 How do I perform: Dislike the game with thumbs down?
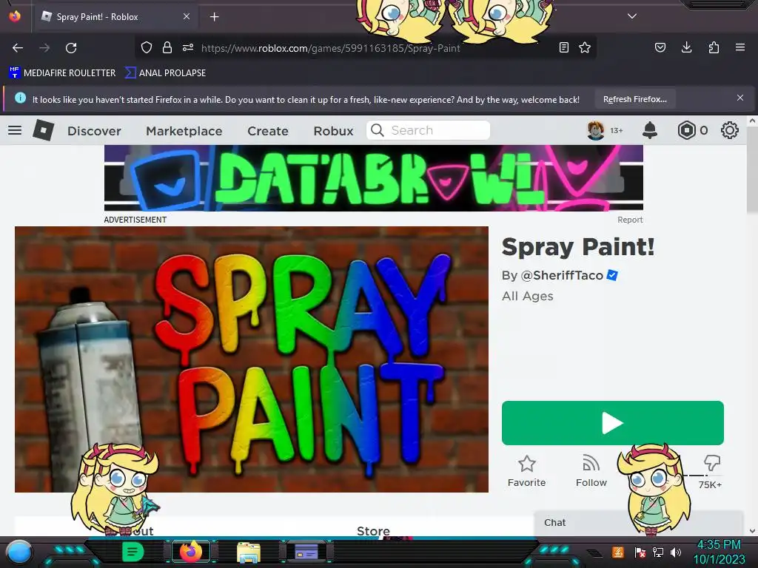point(711,463)
